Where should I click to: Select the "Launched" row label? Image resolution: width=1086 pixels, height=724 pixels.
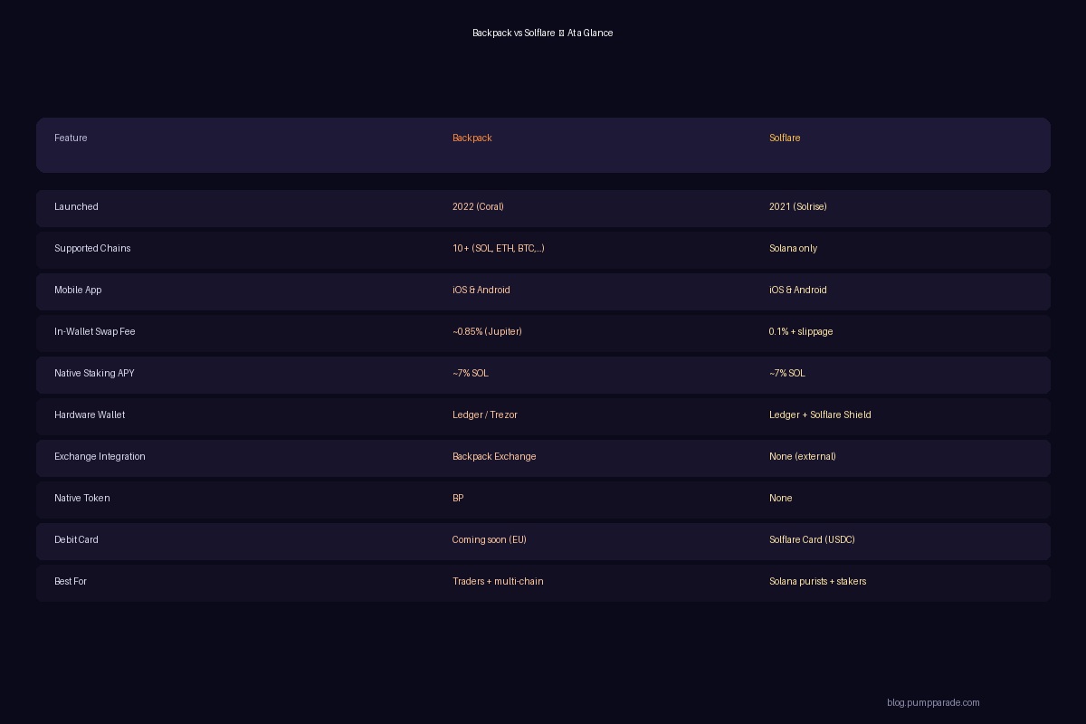coord(76,206)
